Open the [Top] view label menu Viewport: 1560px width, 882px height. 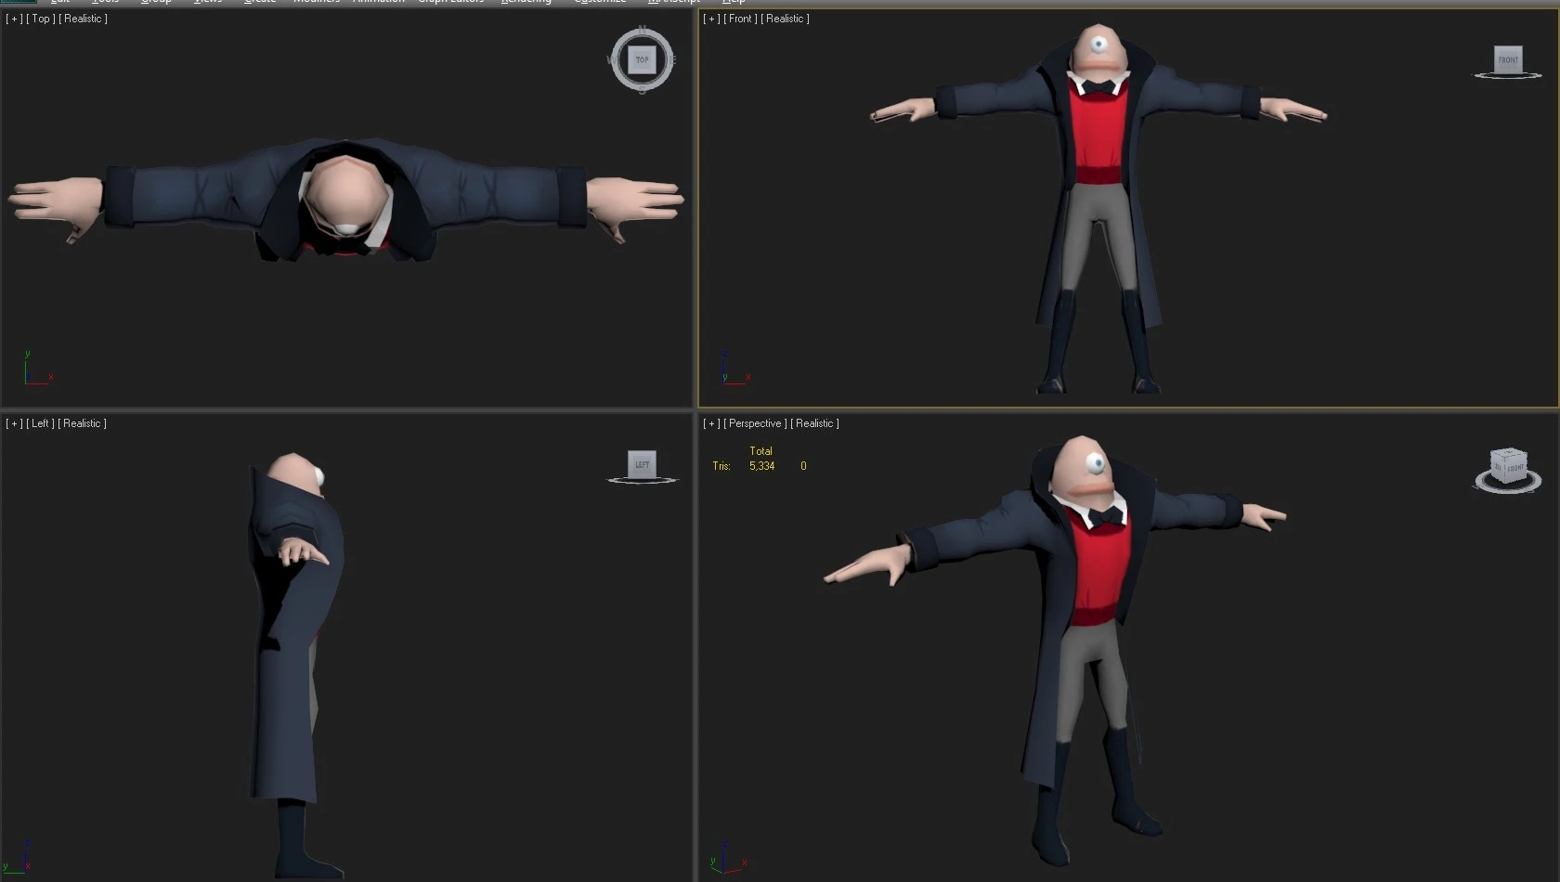pos(41,19)
